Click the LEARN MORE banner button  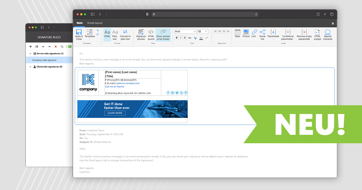[x=115, y=113]
